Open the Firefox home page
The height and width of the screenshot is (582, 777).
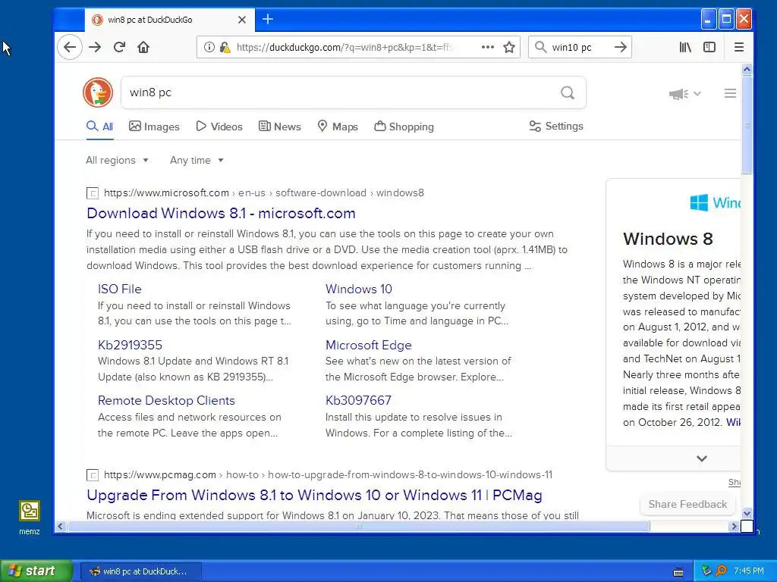[x=143, y=48]
